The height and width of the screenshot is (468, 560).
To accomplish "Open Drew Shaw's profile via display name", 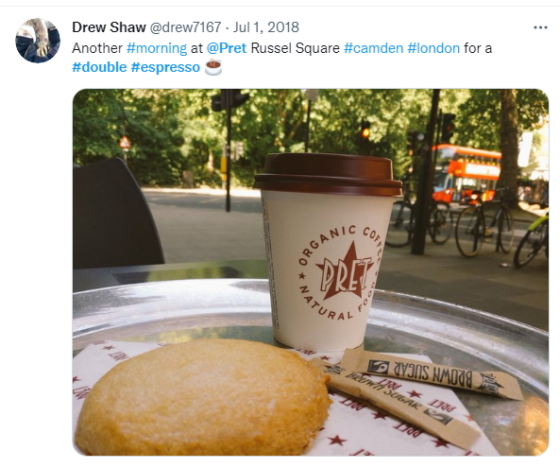I will pyautogui.click(x=109, y=27).
